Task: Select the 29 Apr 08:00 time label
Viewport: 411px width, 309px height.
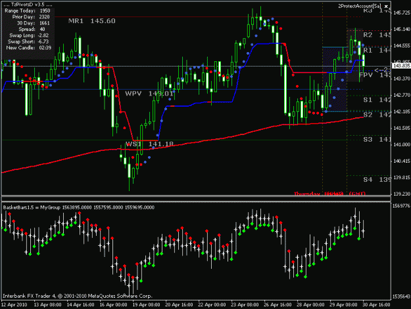Action: (343, 304)
